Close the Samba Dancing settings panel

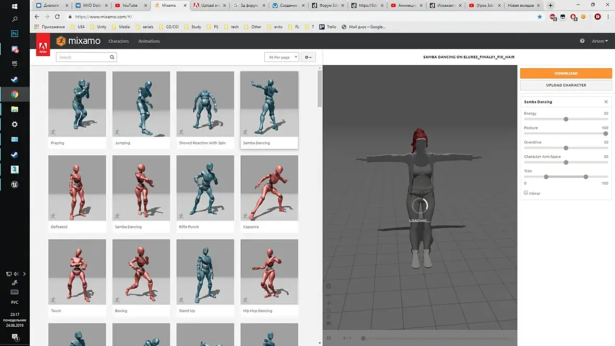coord(606,102)
